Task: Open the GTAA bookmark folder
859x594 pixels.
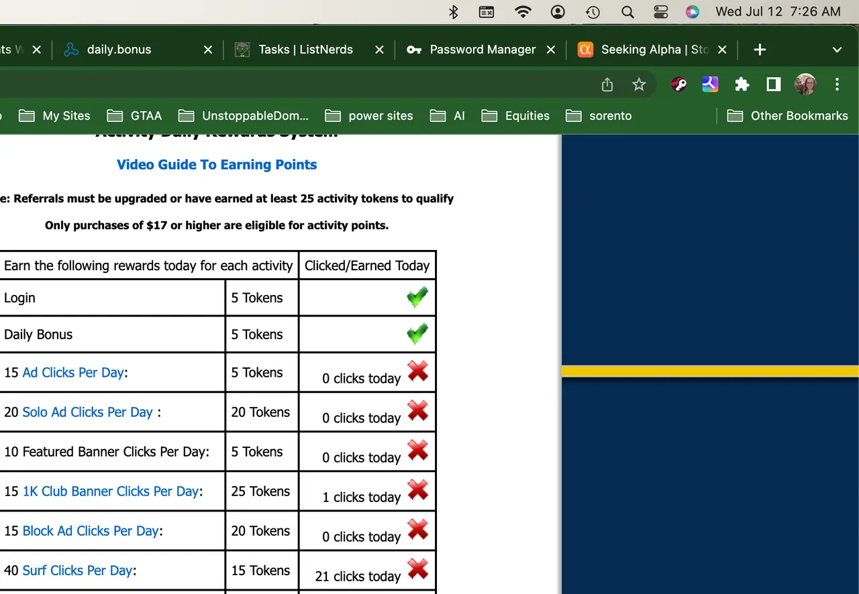Action: pyautogui.click(x=134, y=116)
